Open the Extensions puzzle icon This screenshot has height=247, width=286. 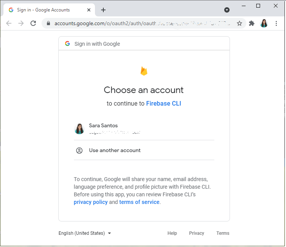[252, 23]
